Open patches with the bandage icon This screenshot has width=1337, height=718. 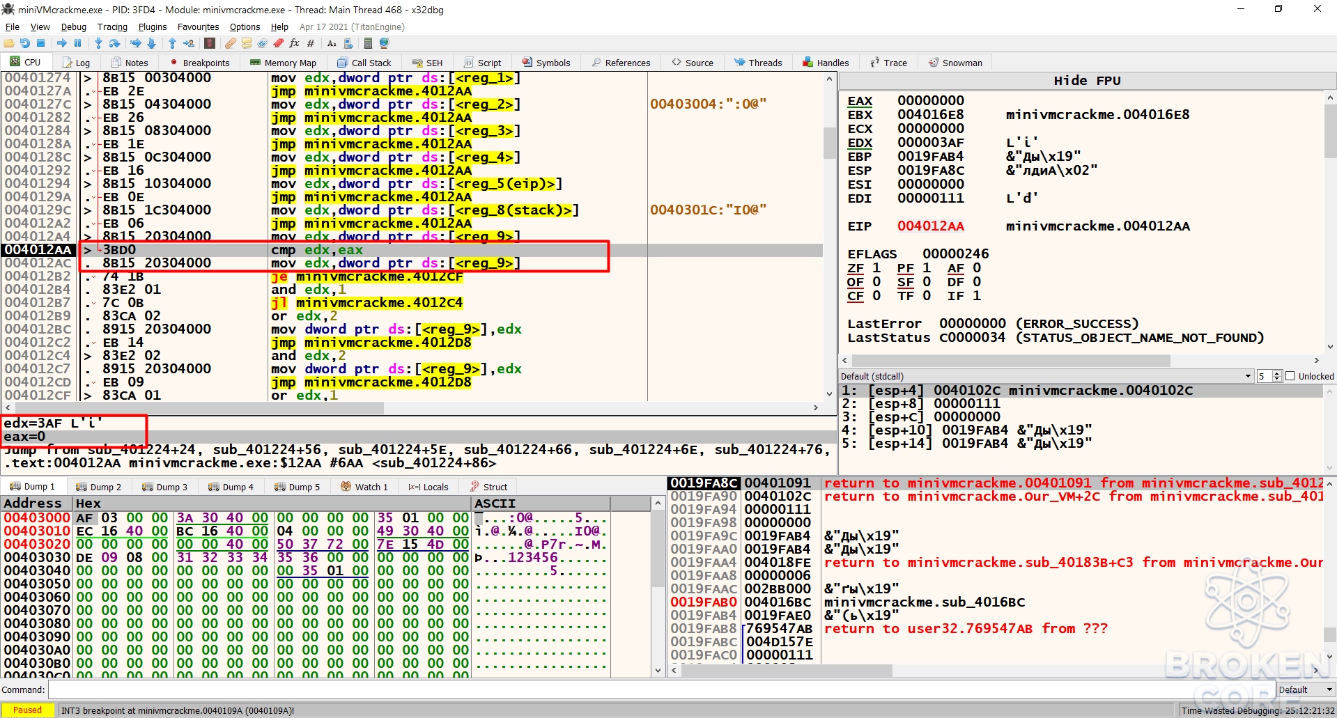pyautogui.click(x=230, y=43)
